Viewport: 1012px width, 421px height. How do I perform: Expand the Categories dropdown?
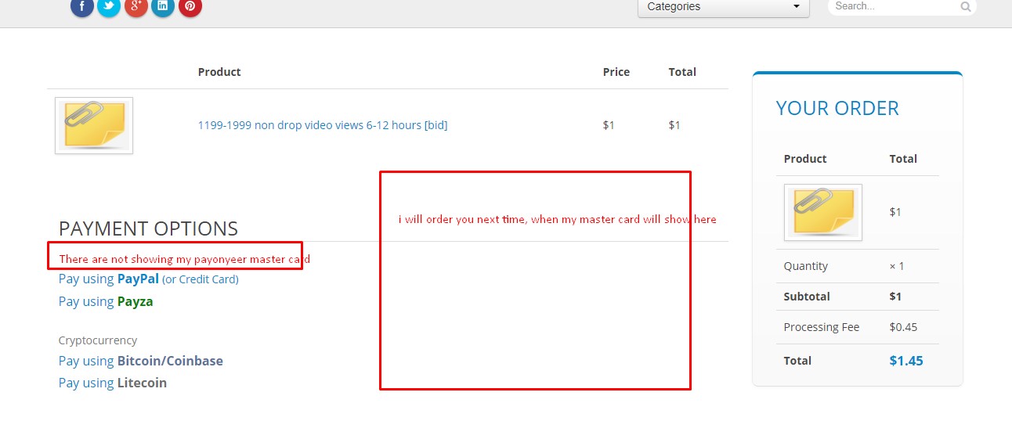(x=724, y=7)
